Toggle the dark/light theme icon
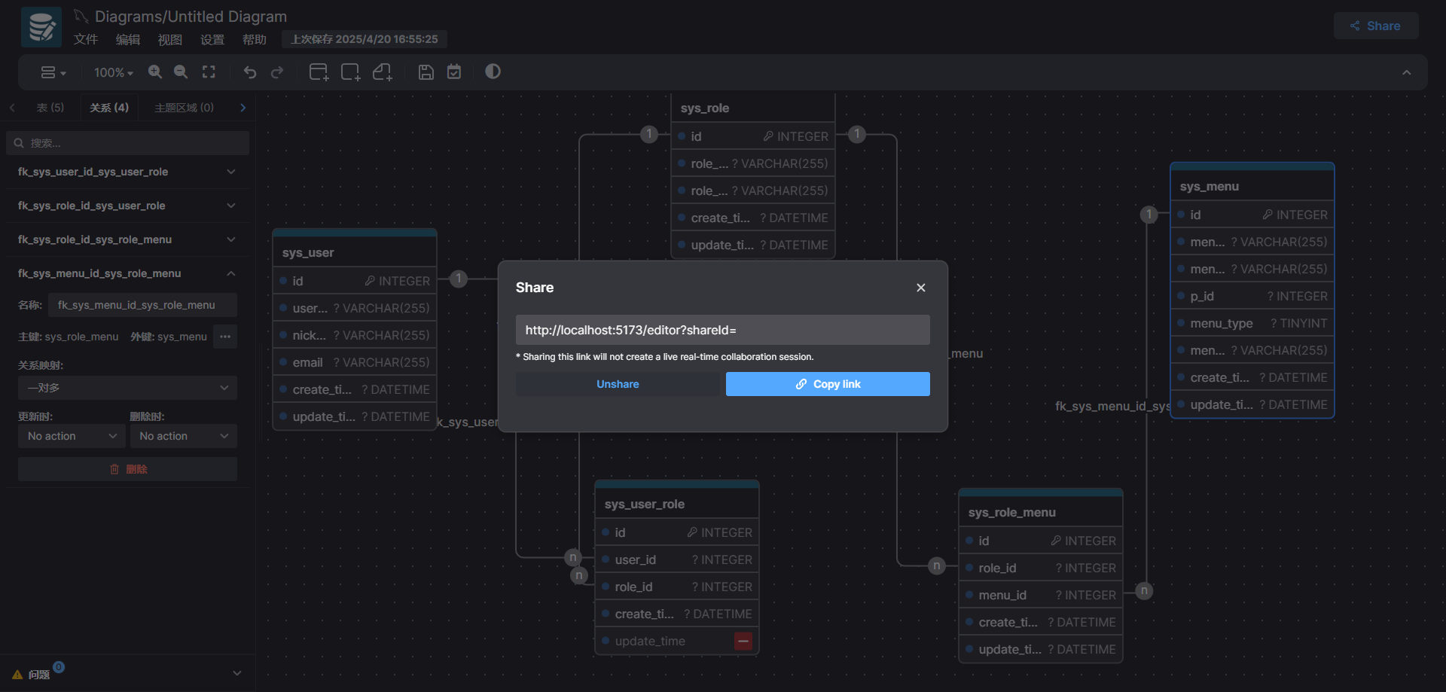 pos(493,72)
